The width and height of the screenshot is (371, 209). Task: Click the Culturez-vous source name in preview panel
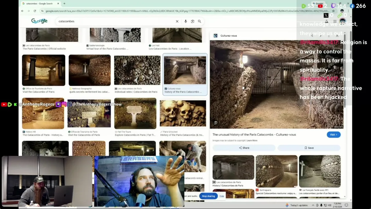pos(229,36)
